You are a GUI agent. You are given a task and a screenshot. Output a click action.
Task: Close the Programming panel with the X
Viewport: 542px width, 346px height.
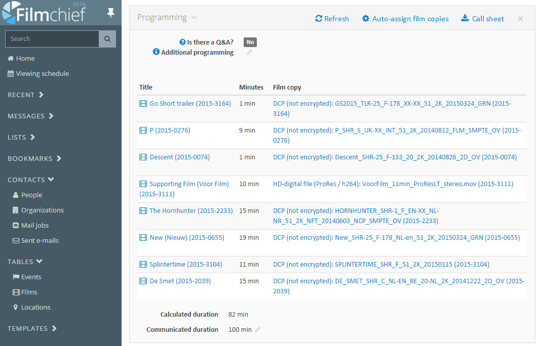pos(520,19)
